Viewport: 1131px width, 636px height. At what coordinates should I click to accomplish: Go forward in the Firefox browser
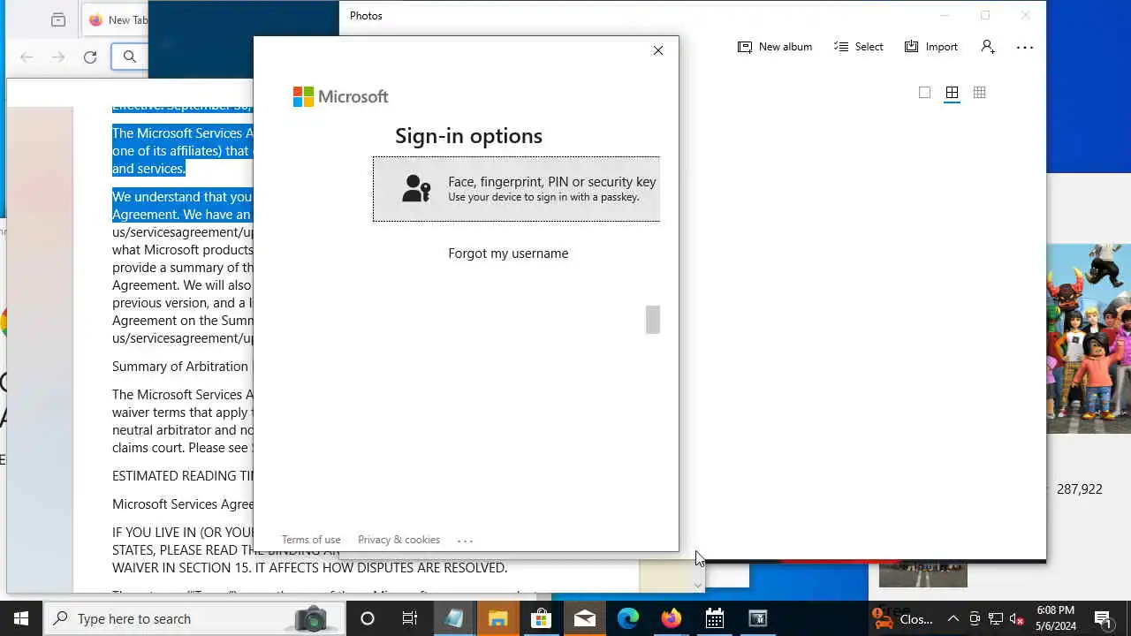click(58, 57)
